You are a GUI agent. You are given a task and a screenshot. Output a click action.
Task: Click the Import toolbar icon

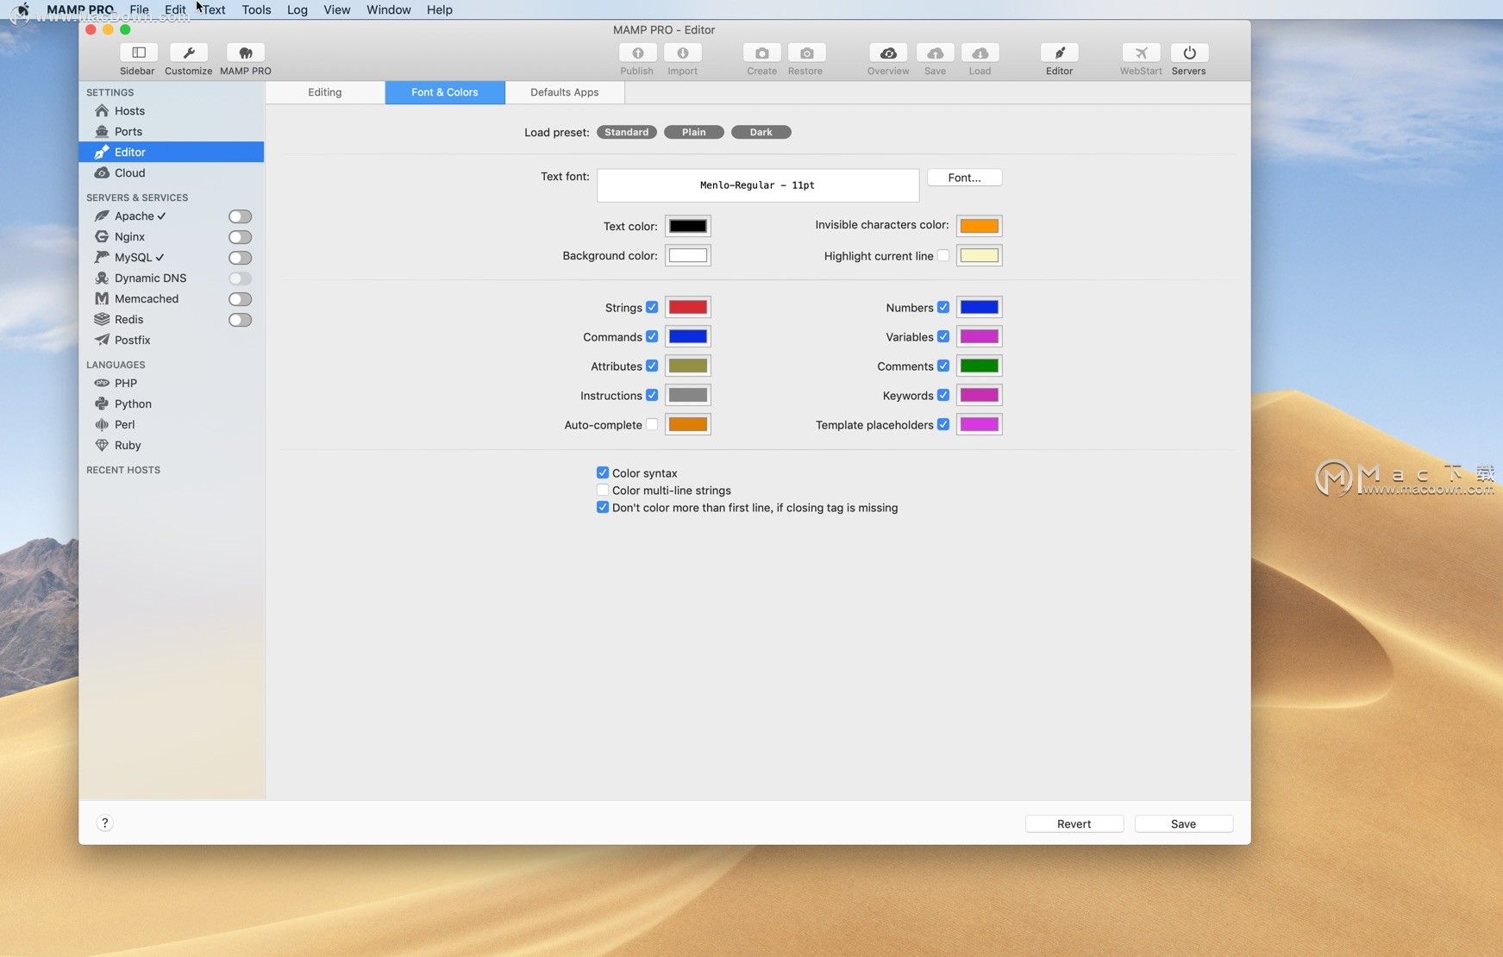click(x=682, y=53)
